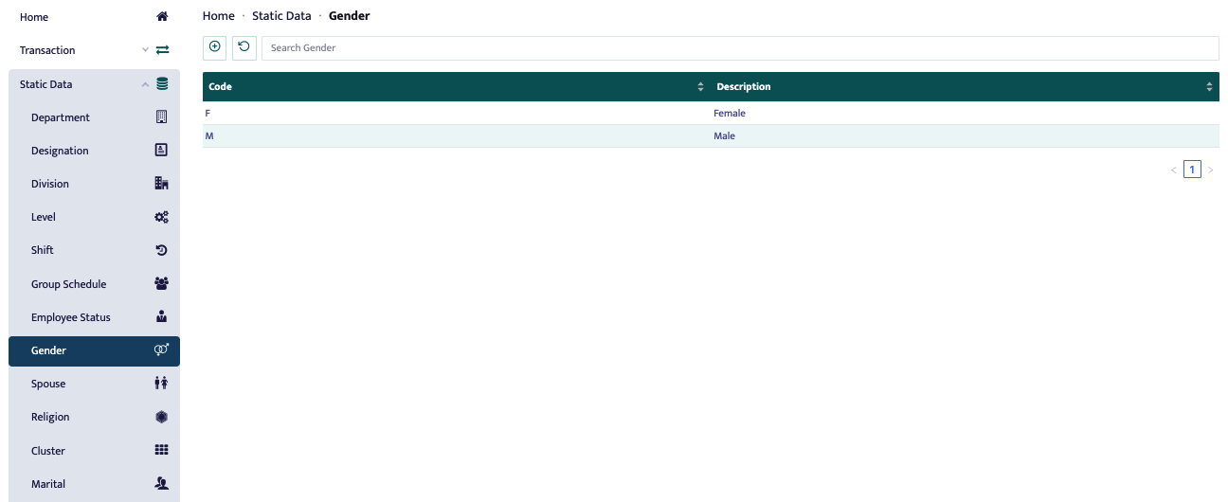The height and width of the screenshot is (502, 1228).
Task: Select the 'Female' description cell
Action: pyautogui.click(x=965, y=113)
